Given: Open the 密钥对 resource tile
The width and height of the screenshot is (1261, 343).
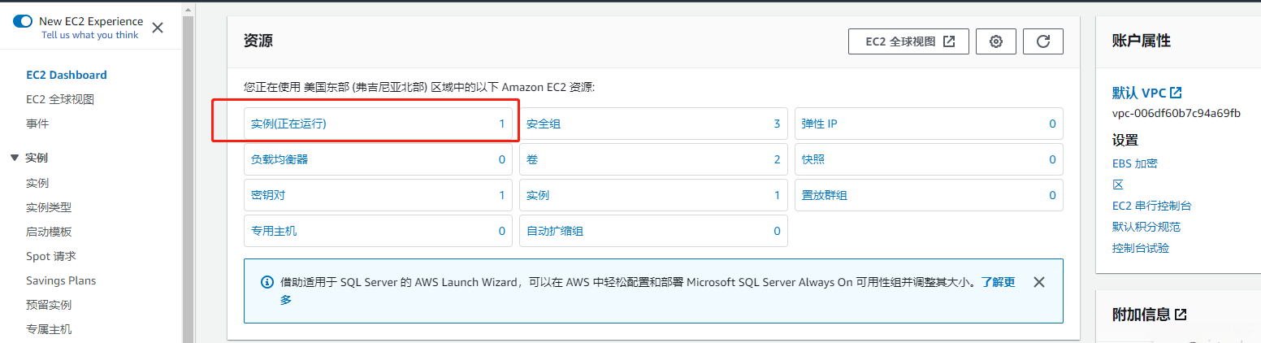Looking at the screenshot, I should [x=268, y=195].
